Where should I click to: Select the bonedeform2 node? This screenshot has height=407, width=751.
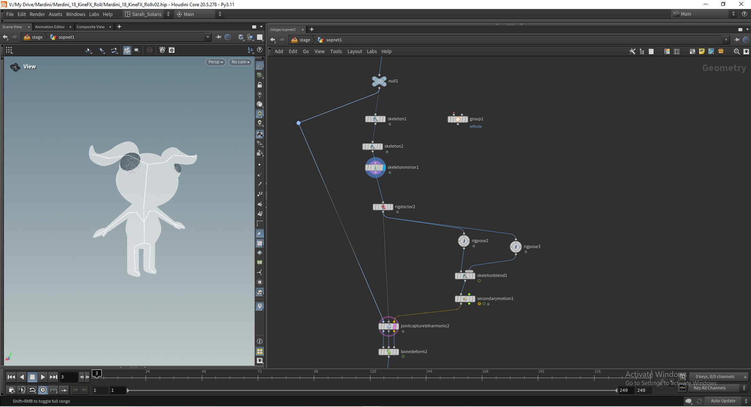(x=389, y=352)
